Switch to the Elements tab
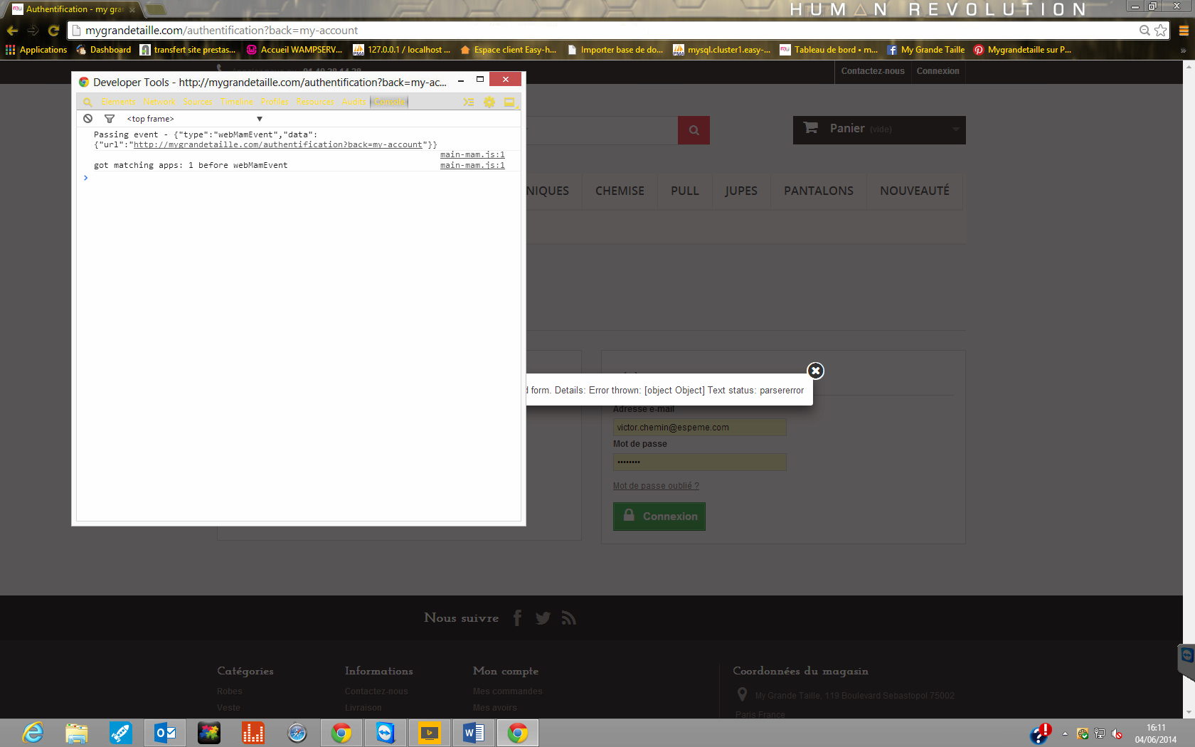Screen dimensions: 1195x747 coord(118,102)
